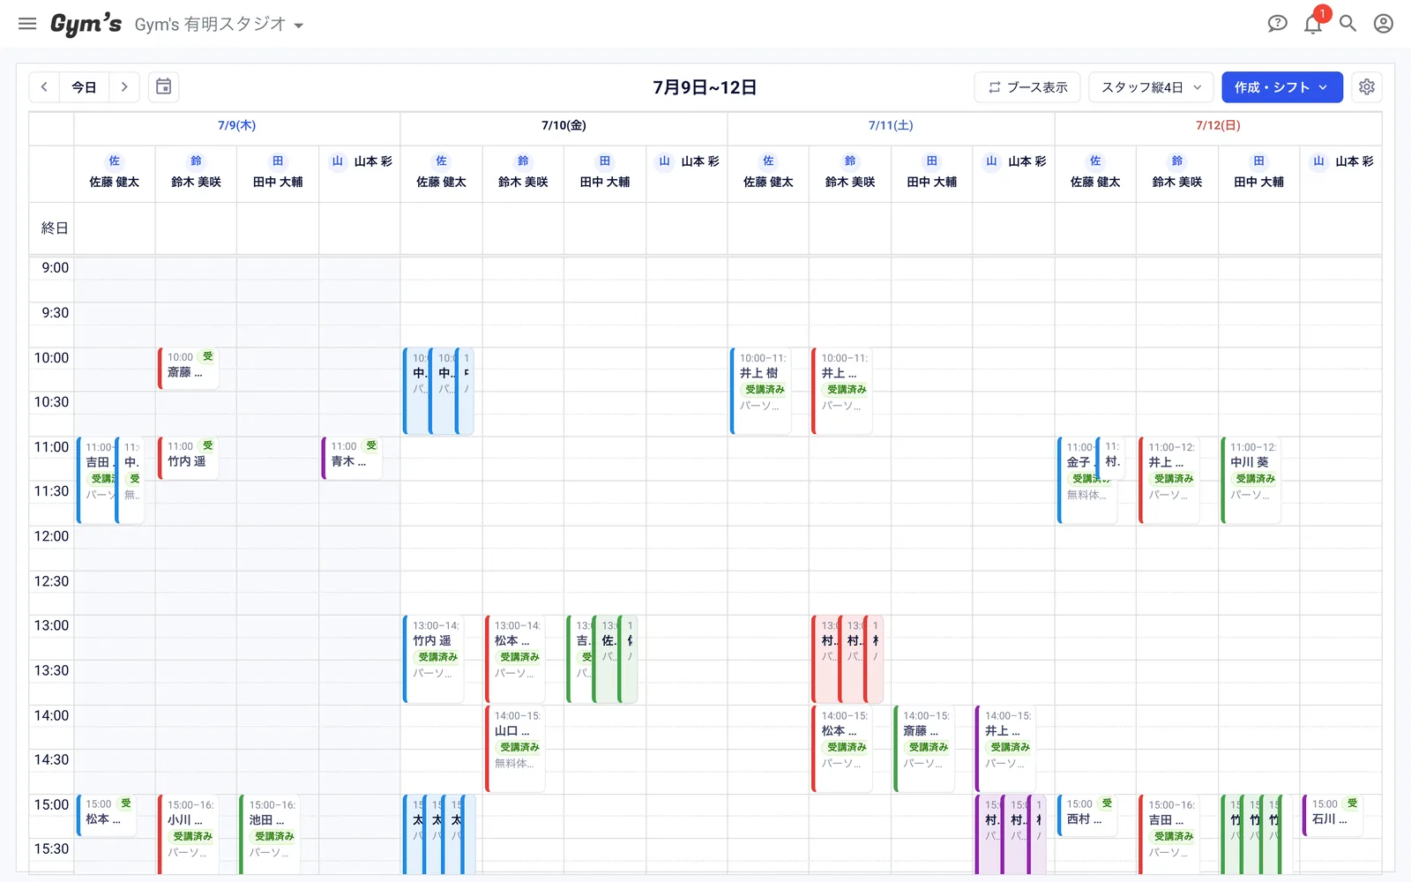Expand the Gym's 有明スタジオ studio selector

point(220,25)
